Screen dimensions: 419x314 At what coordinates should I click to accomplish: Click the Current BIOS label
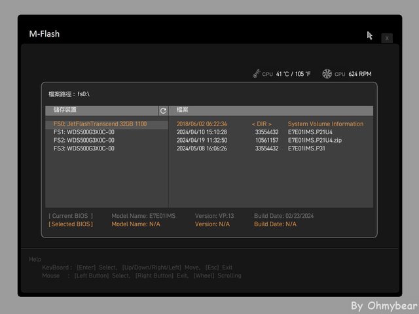(71, 215)
